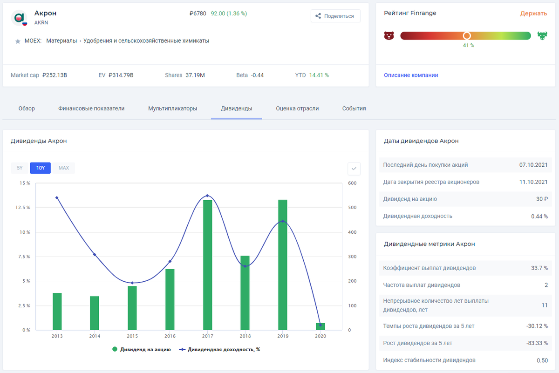Click the 2013 green dividend bar
Screen dimensions: 559x373
pos(57,312)
